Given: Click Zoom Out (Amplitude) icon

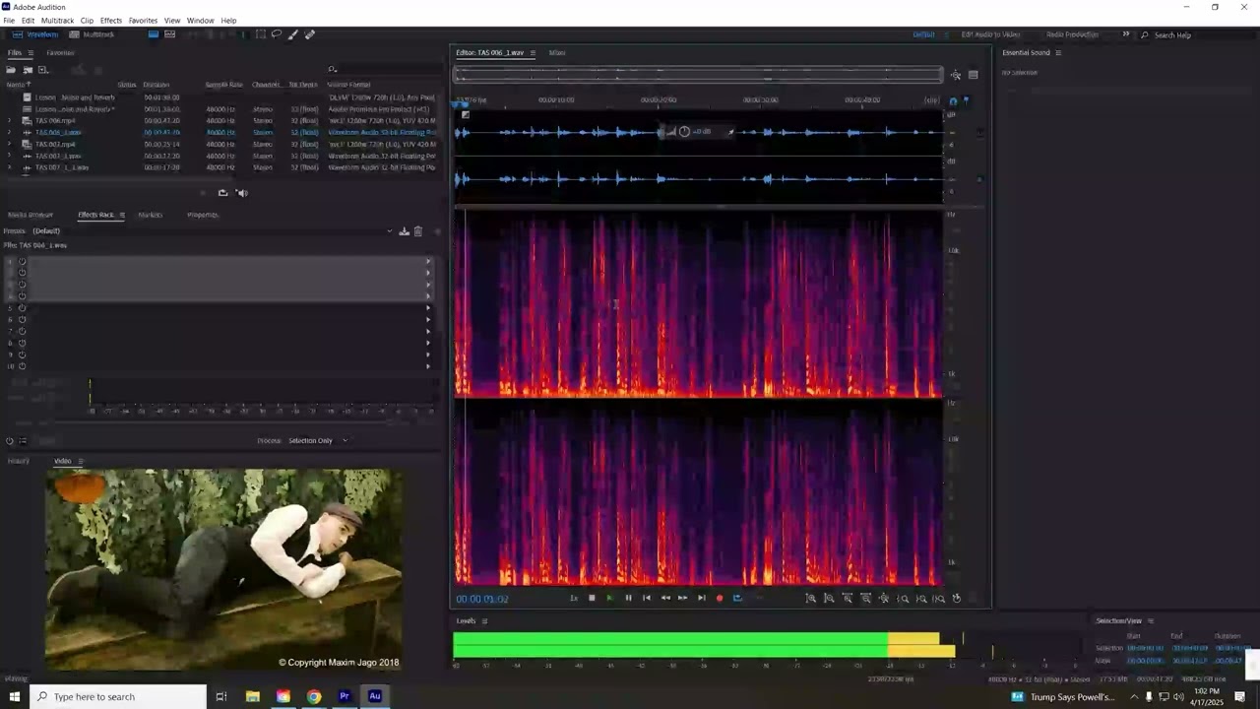Looking at the screenshot, I should 829,598.
